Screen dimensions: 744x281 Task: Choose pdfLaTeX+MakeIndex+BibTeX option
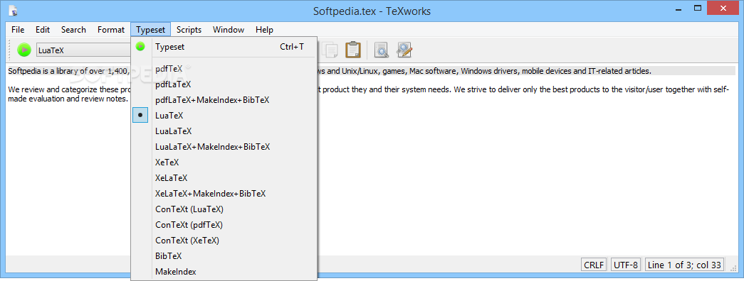(224, 100)
